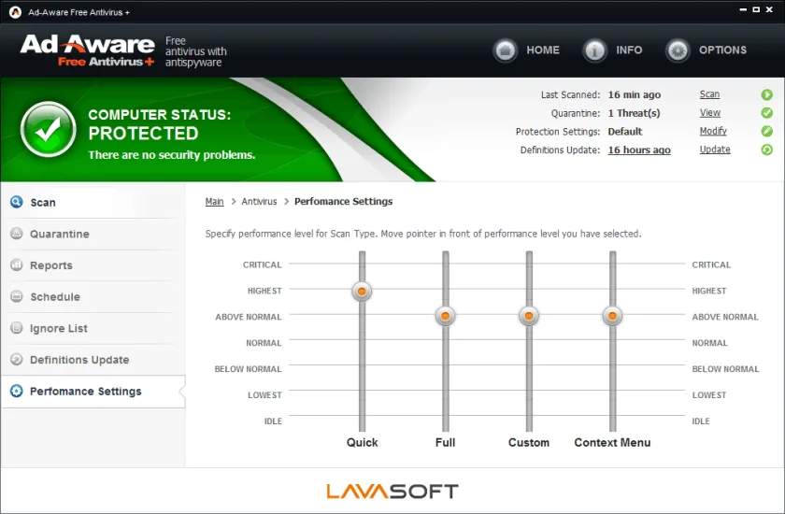Minimize the Ad-Aware window
The image size is (785, 514).
743,9
